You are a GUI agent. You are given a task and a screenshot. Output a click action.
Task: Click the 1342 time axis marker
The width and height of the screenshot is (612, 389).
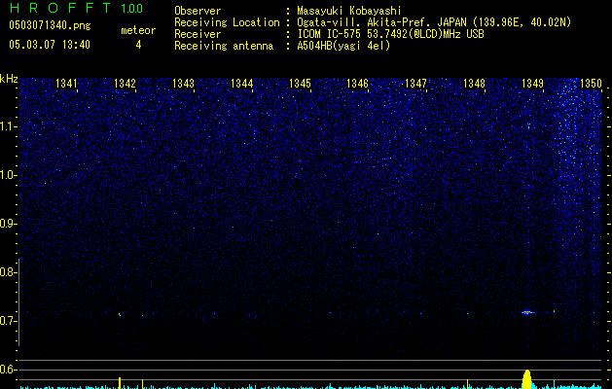pos(125,83)
